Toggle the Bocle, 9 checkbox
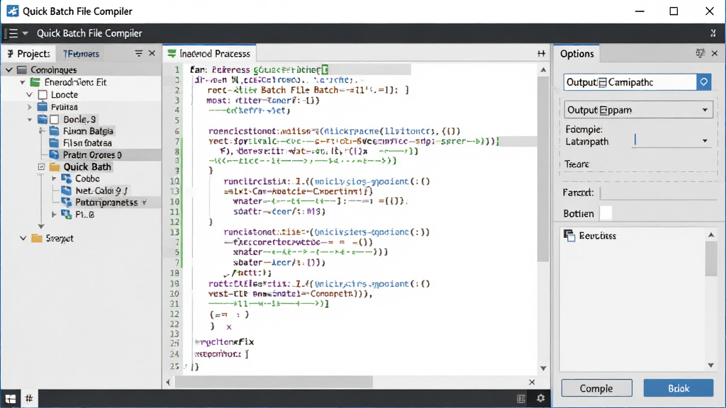The height and width of the screenshot is (408, 726). point(55,119)
